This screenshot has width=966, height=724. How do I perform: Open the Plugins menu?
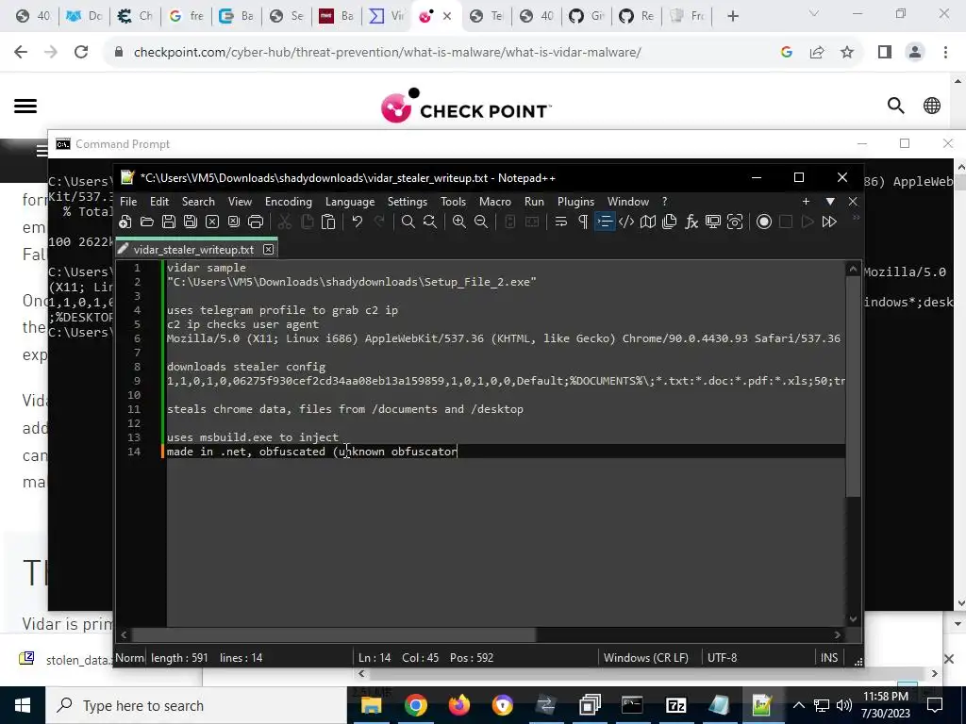(x=576, y=202)
